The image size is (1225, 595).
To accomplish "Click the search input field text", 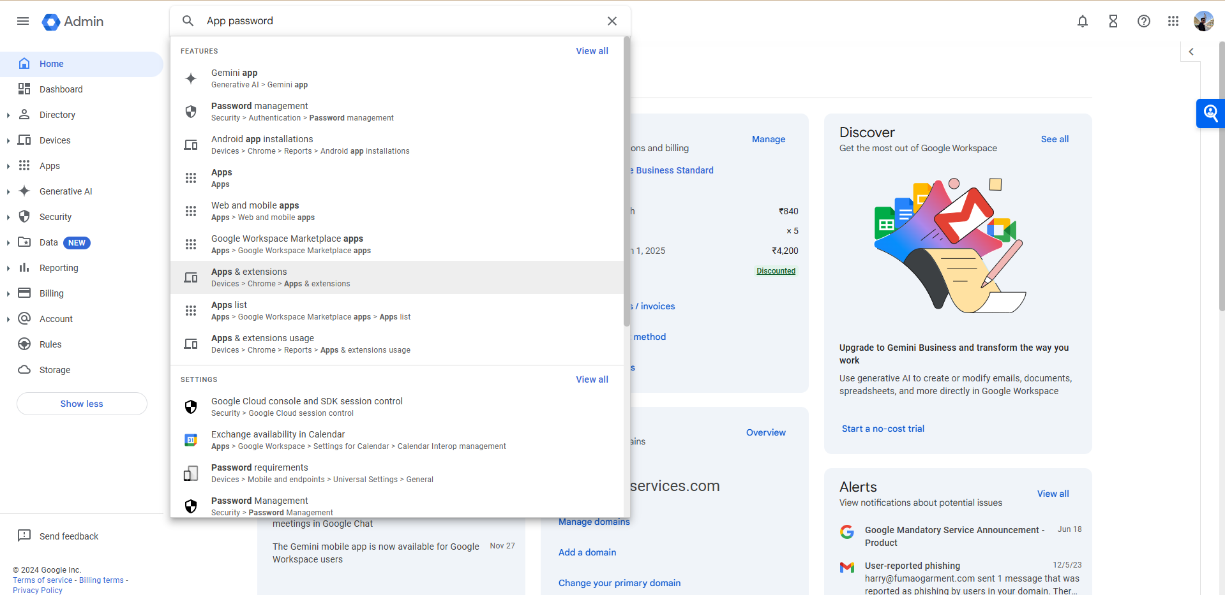I will (240, 21).
